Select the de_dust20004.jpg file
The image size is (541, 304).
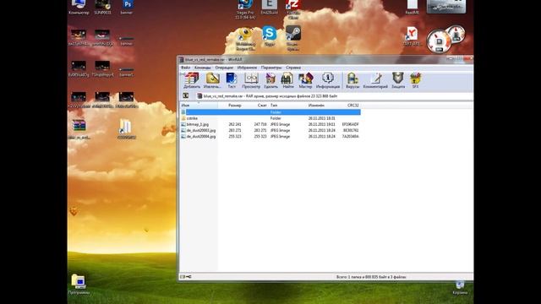point(270,137)
